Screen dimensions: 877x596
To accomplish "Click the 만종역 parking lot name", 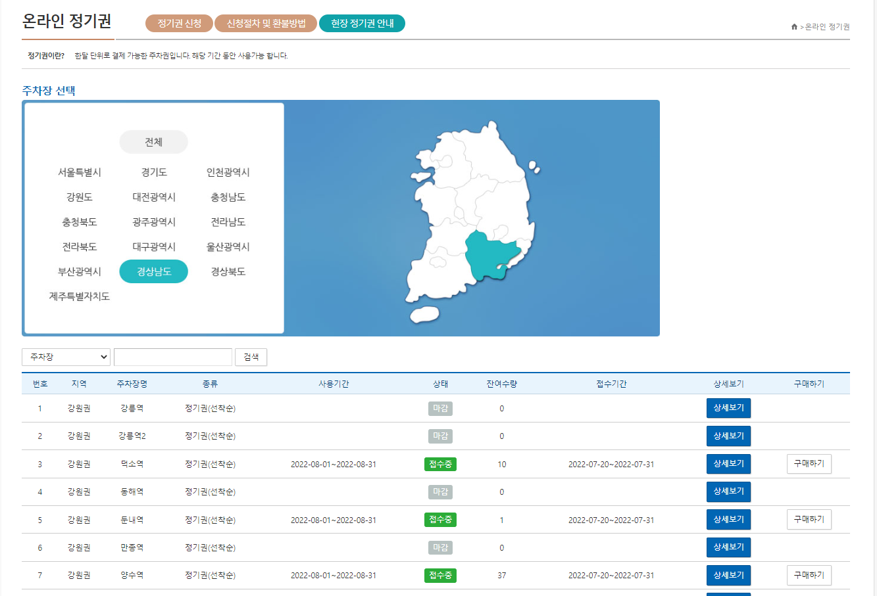I will click(132, 547).
